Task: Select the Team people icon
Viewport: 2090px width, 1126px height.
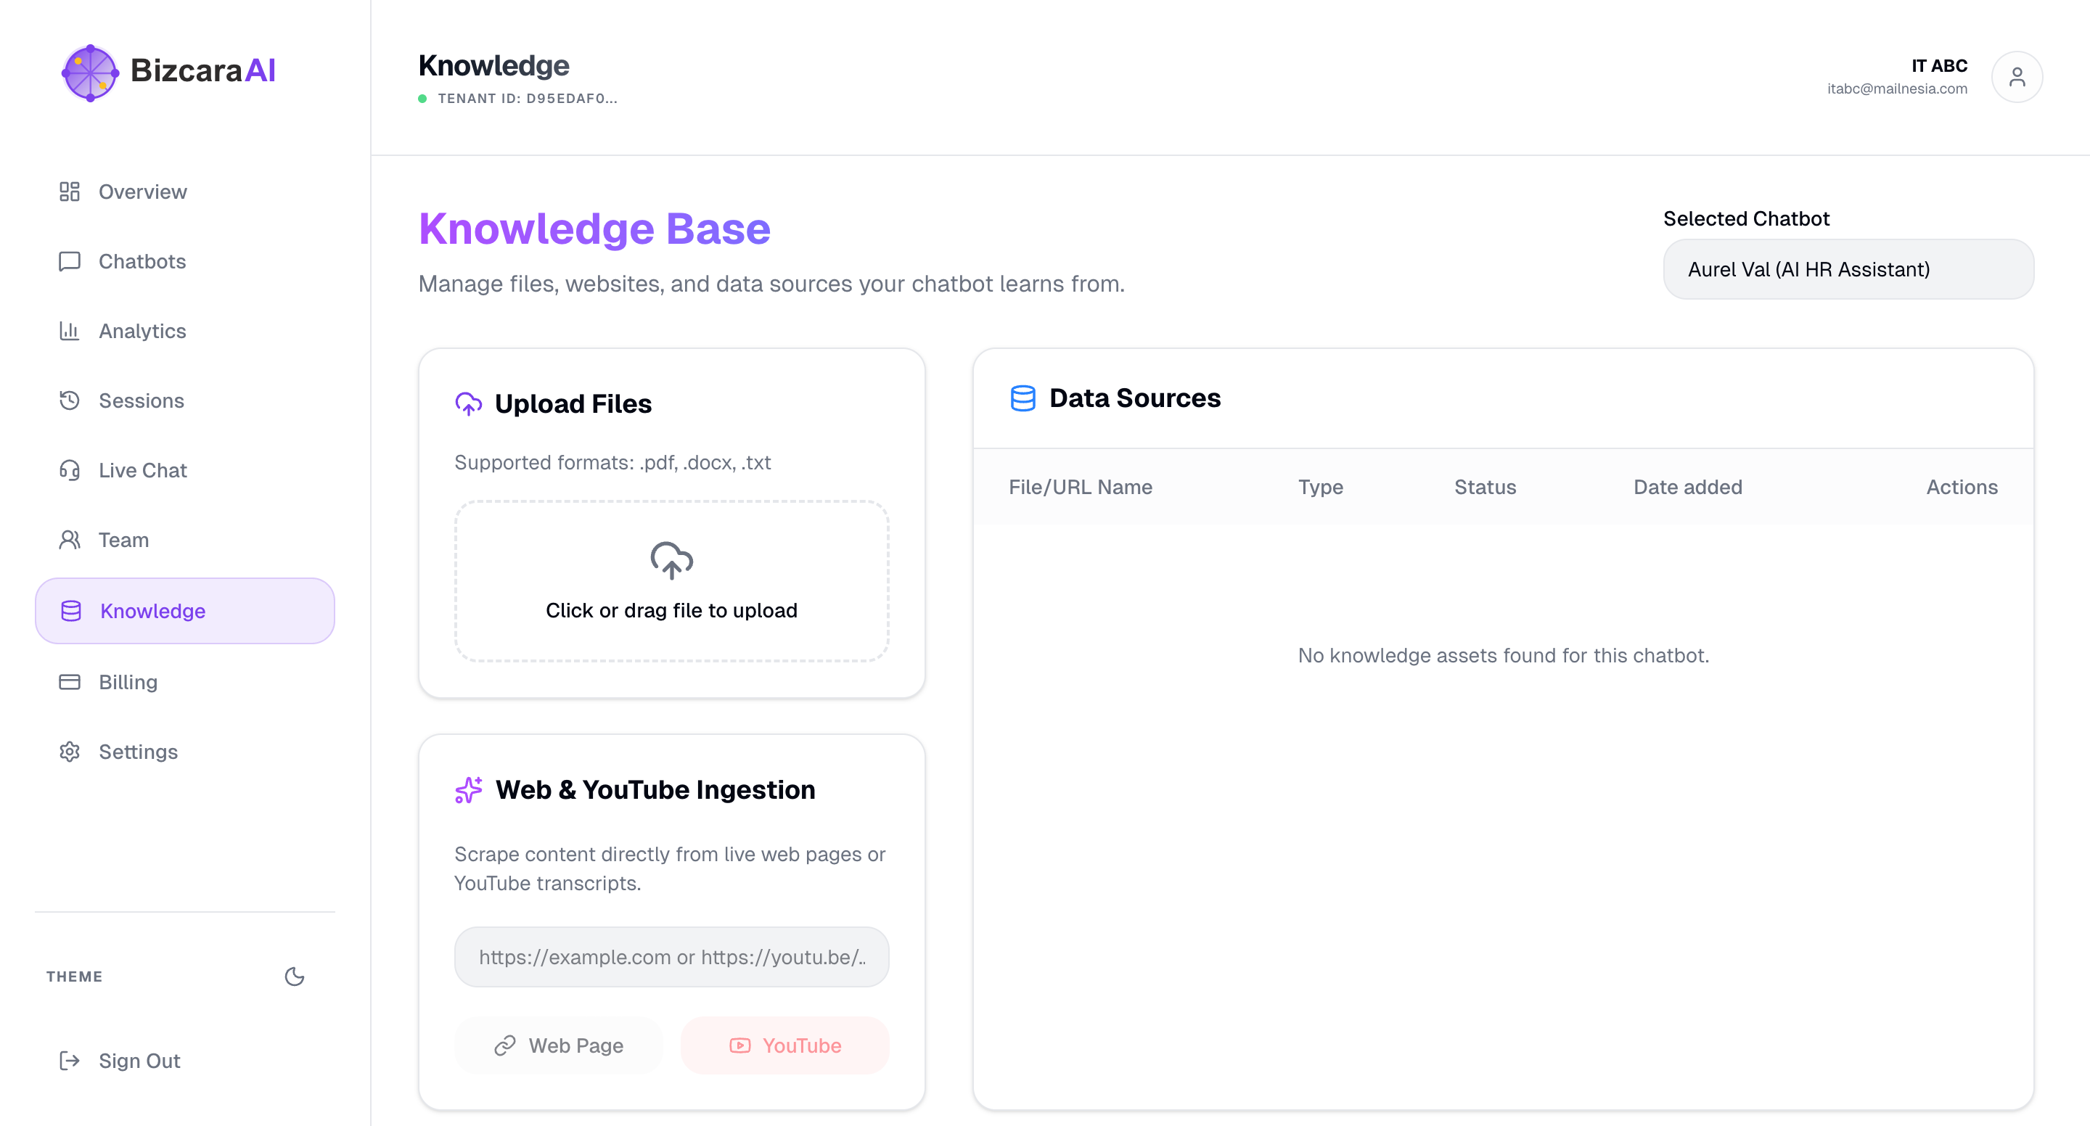Action: pos(70,540)
